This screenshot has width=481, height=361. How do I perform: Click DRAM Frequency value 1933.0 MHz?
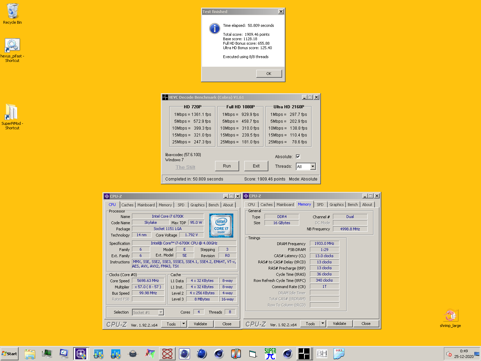[324, 243]
